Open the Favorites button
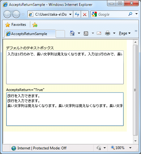Viewport: 141px width, 154px height. pos(15,25)
